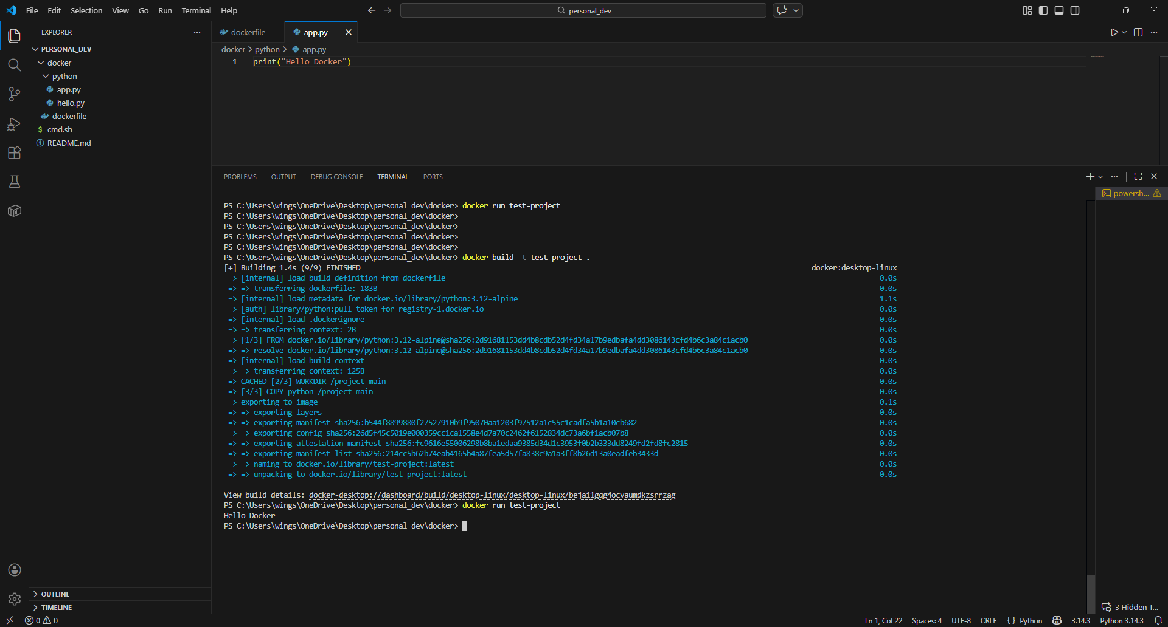Expand the OUTLINE section

tap(55, 594)
